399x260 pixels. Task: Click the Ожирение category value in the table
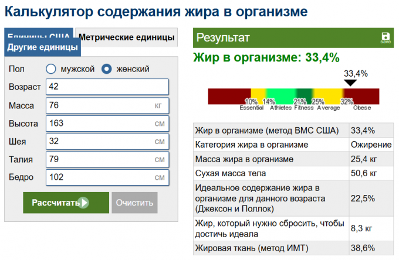pyautogui.click(x=371, y=145)
